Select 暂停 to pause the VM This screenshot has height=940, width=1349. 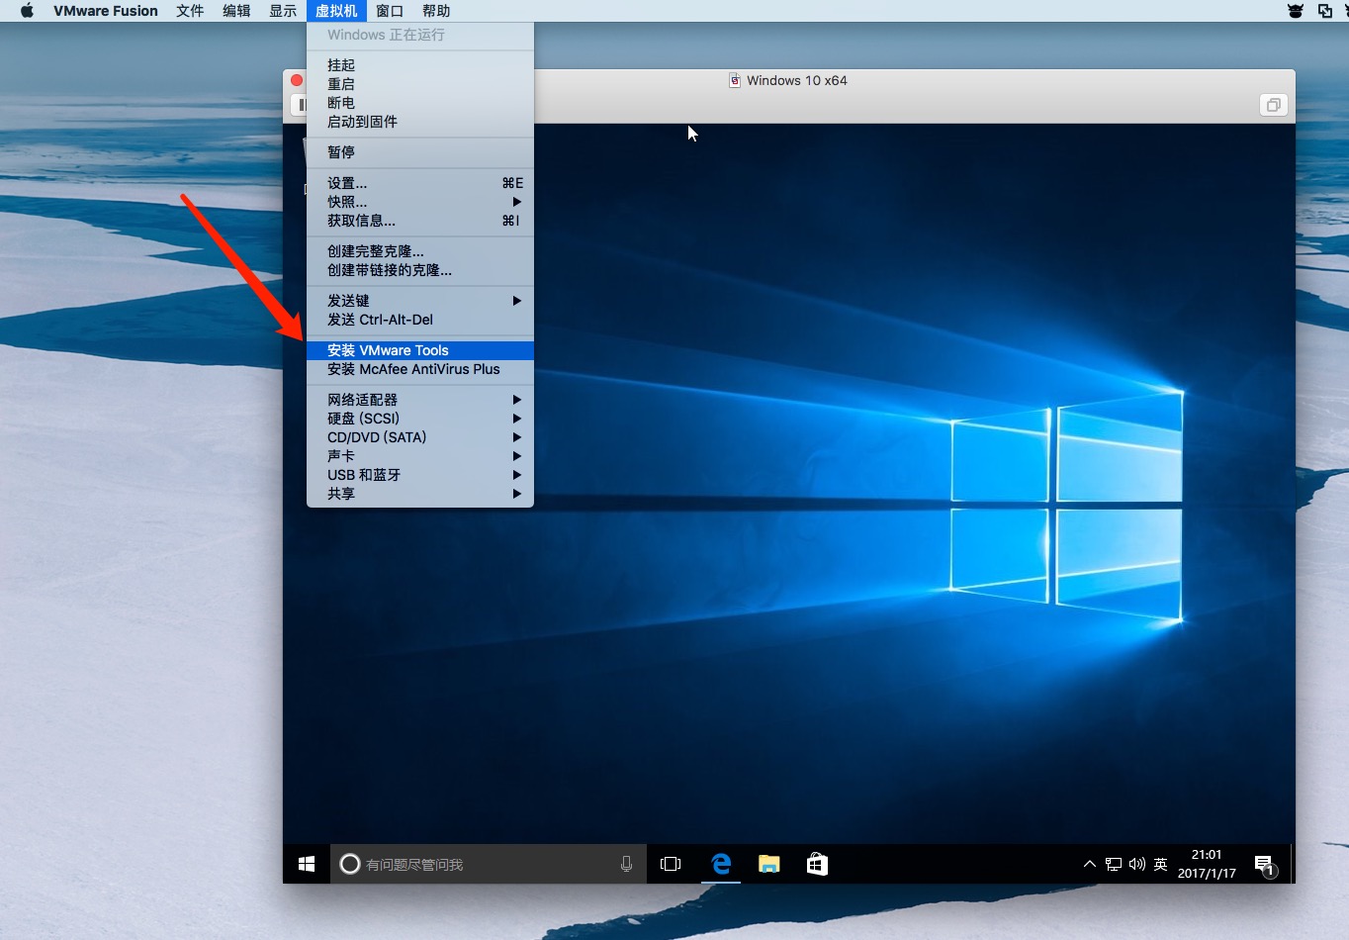[x=420, y=152]
